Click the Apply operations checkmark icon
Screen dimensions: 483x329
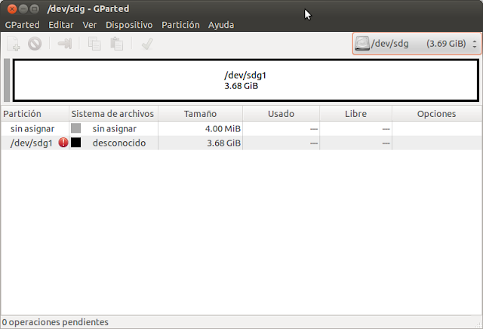coord(147,44)
